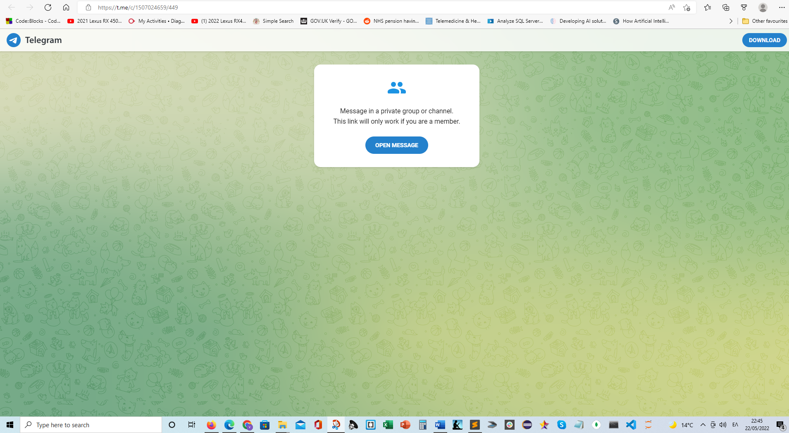The image size is (789, 433).
Task: Open the Collections icon
Action: [x=726, y=7]
